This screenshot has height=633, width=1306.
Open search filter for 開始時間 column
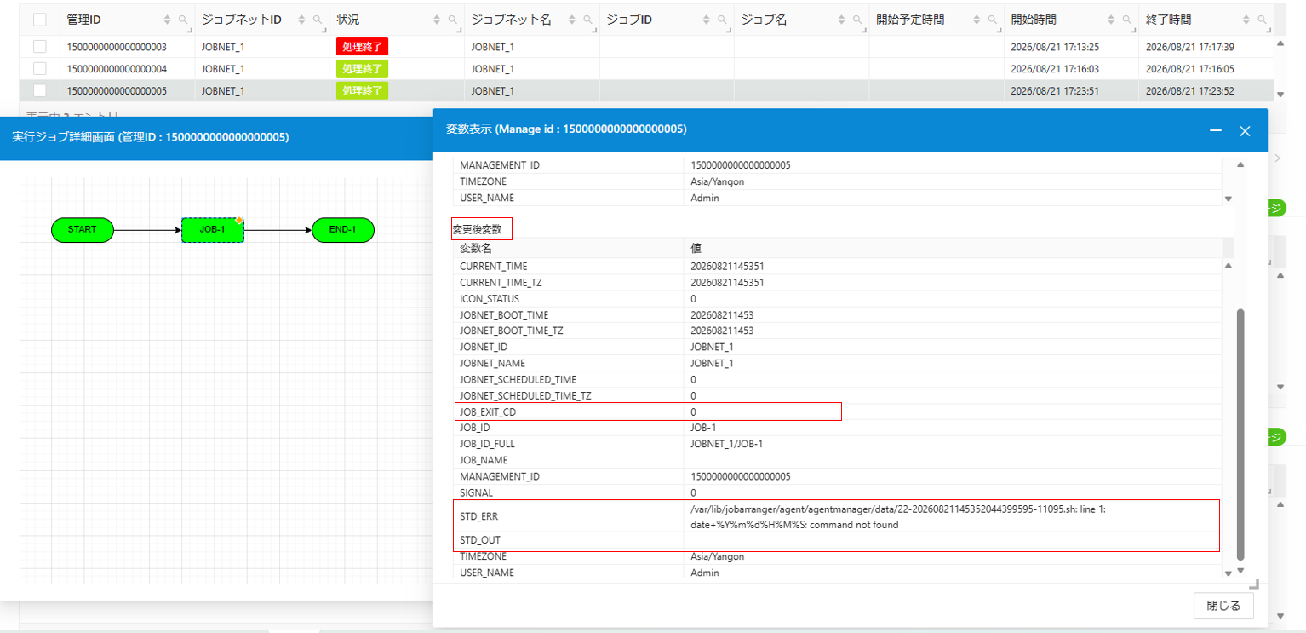pyautogui.click(x=1126, y=20)
